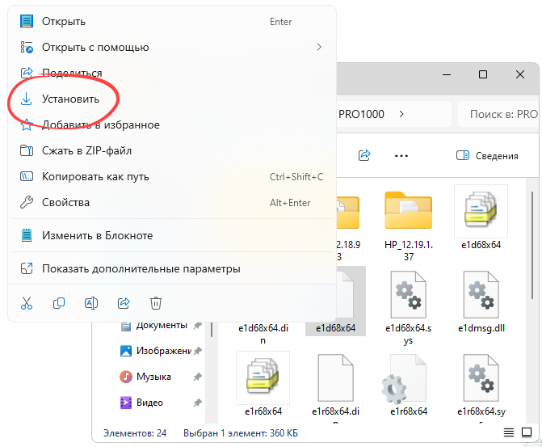Toggle the Сведения details pane button
The height and width of the screenshot is (447, 542).
[x=487, y=156]
